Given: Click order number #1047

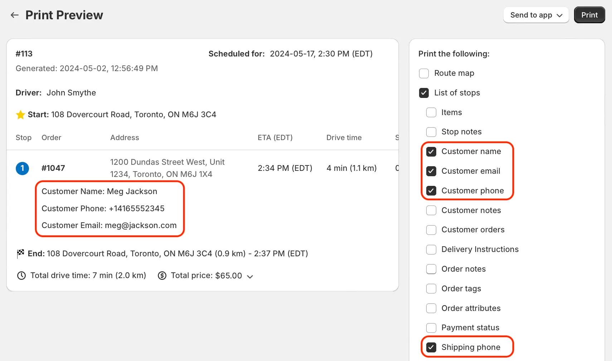Looking at the screenshot, I should point(53,168).
